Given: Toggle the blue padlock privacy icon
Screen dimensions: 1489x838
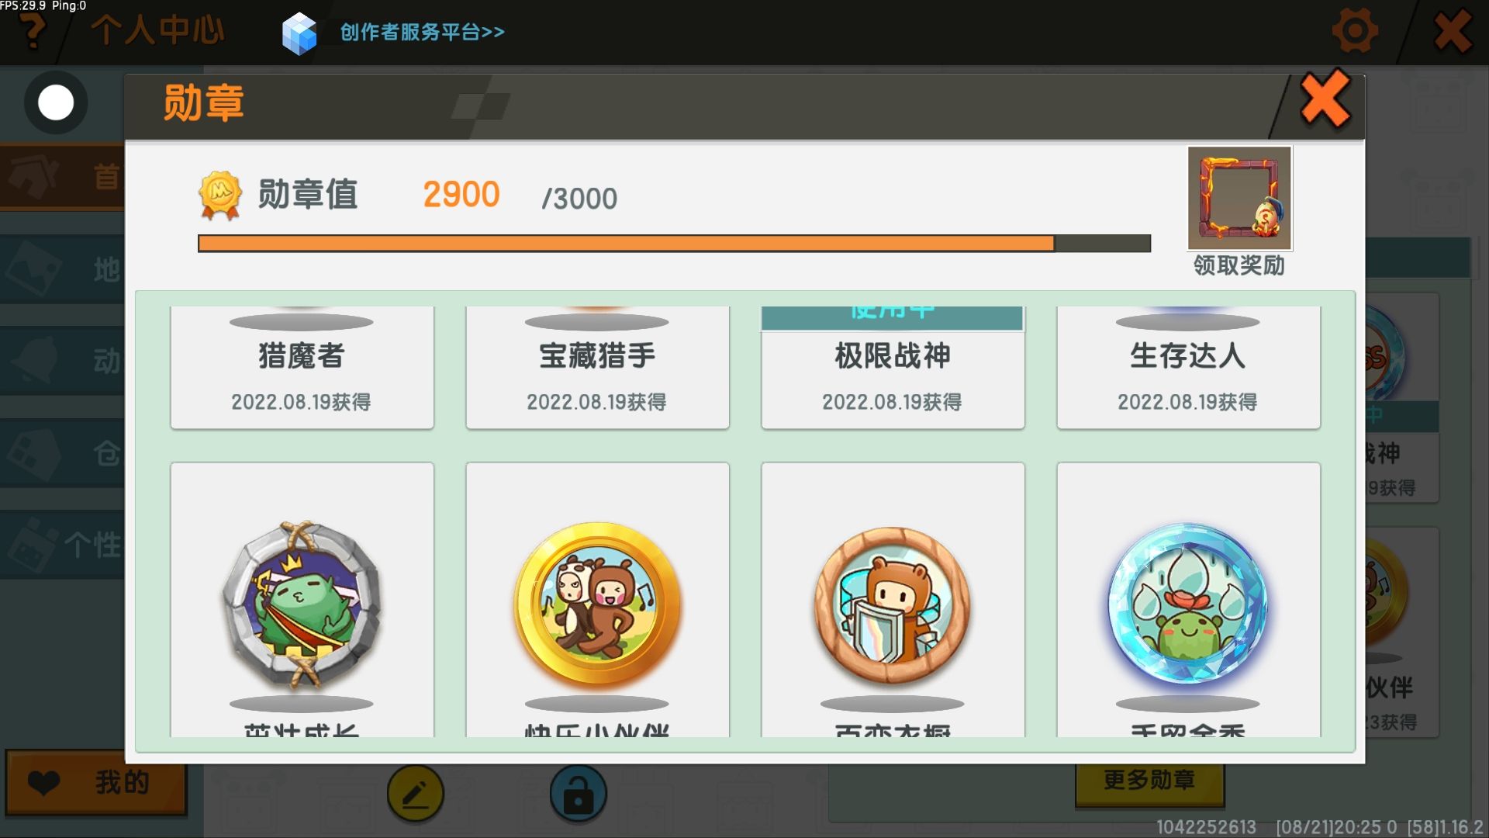Looking at the screenshot, I should pyautogui.click(x=579, y=793).
